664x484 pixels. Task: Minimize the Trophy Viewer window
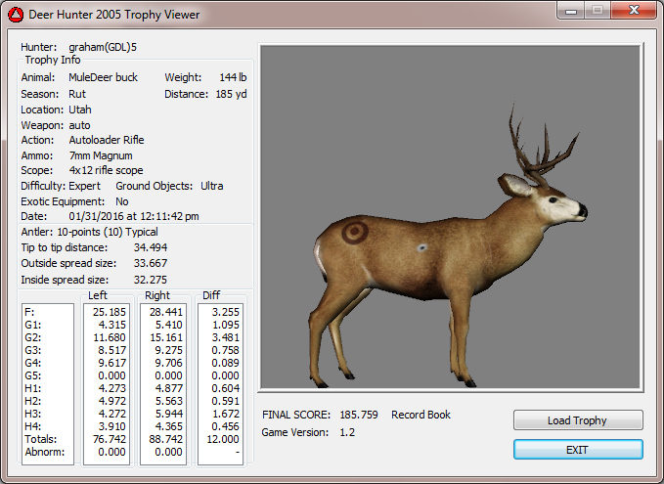pyautogui.click(x=571, y=10)
